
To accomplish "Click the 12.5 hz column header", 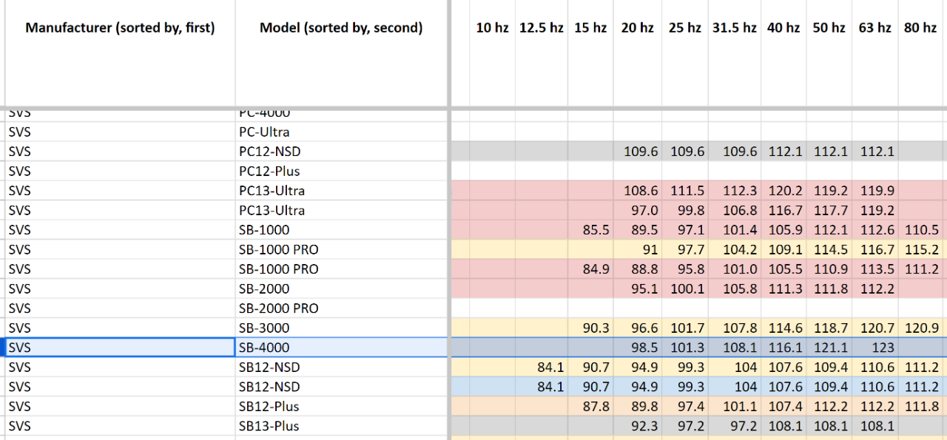I will (x=542, y=54).
